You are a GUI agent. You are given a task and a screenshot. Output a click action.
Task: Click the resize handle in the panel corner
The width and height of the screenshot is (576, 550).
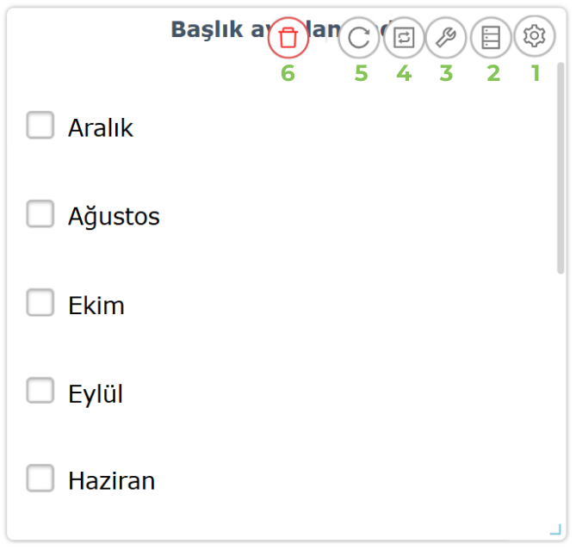pyautogui.click(x=555, y=529)
